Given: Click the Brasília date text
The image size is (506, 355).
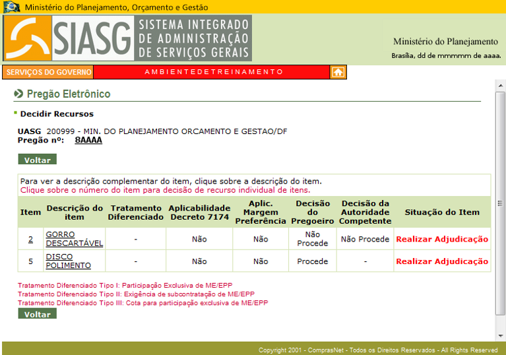Looking at the screenshot, I should (x=446, y=56).
